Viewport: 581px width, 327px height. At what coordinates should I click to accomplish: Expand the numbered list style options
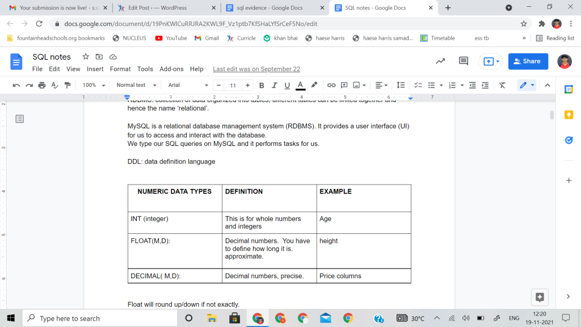462,85
